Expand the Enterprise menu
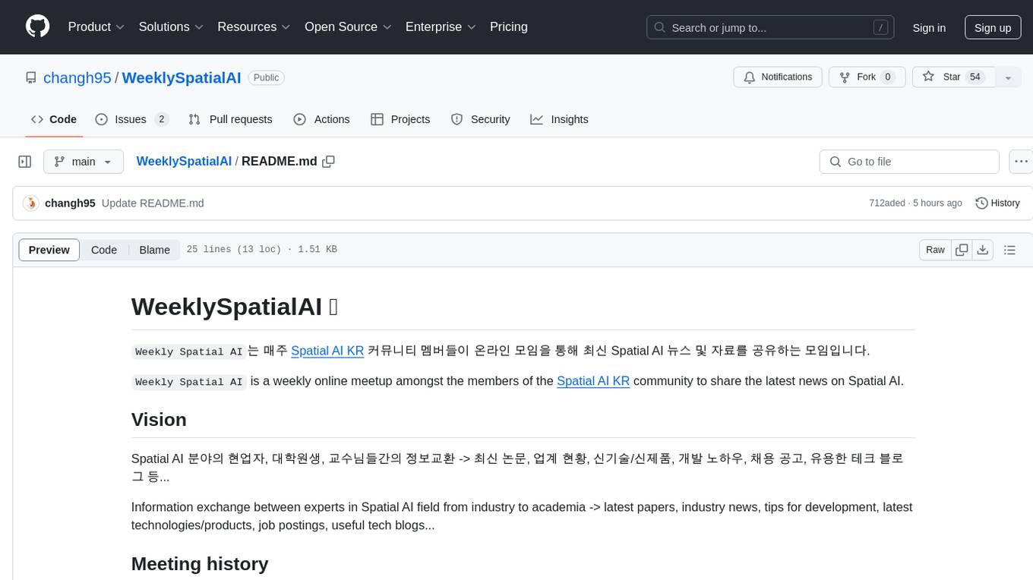This screenshot has width=1033, height=580. [441, 27]
